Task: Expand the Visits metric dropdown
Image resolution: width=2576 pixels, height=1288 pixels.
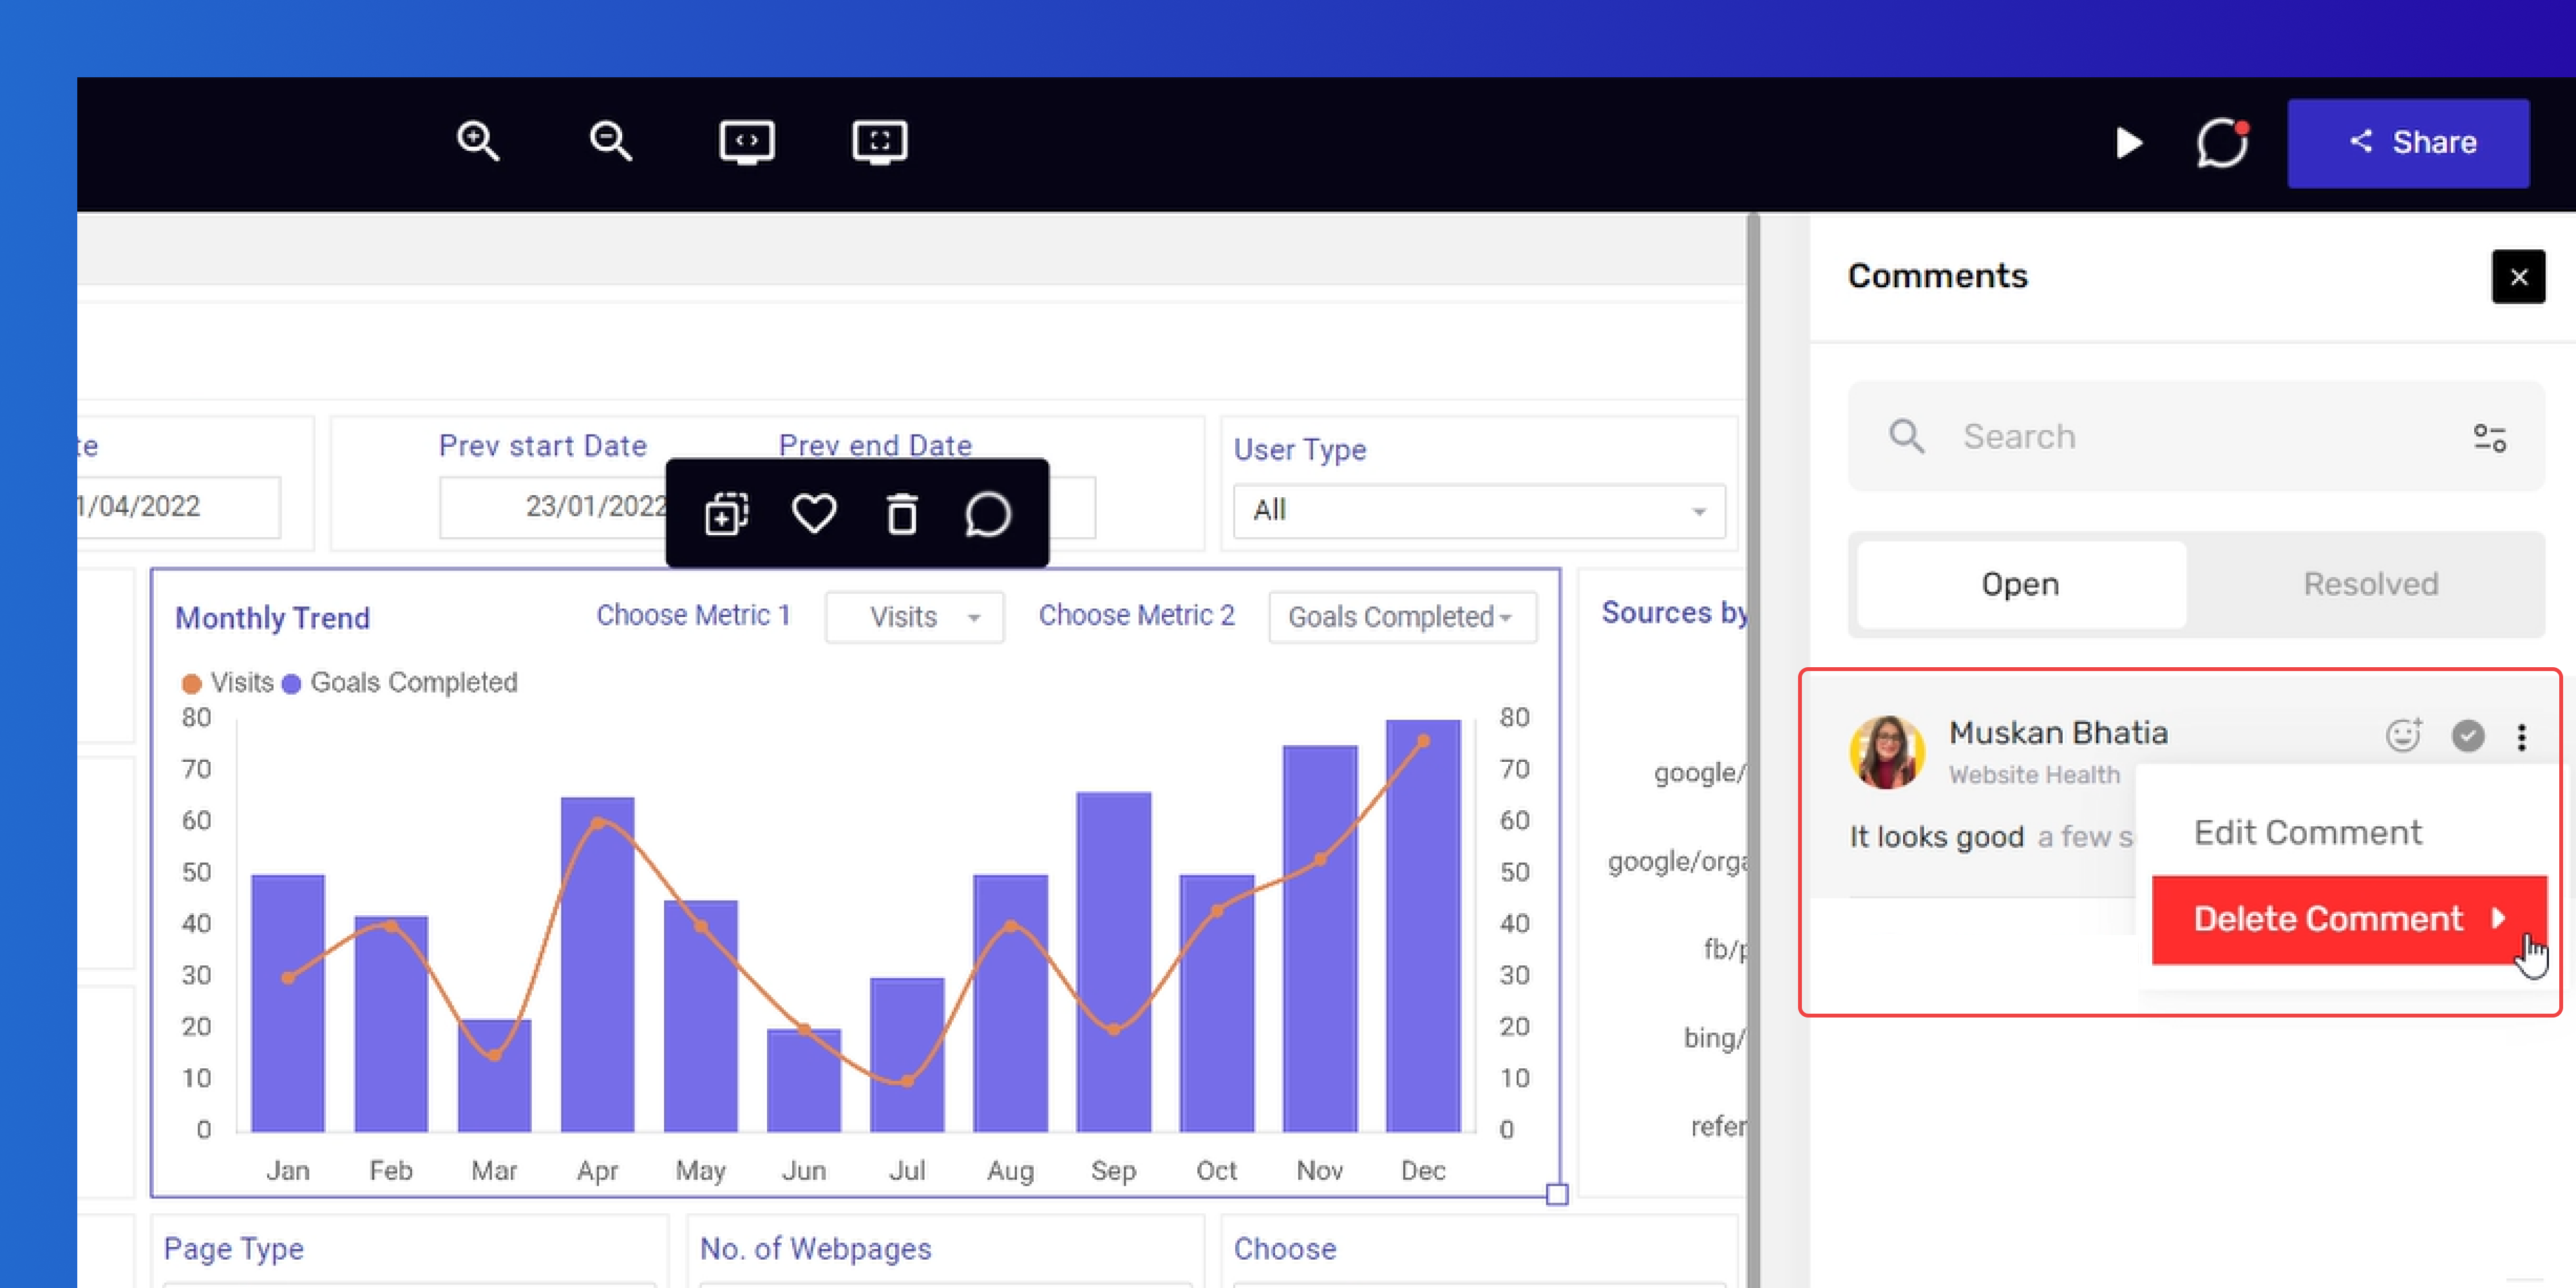Action: (x=914, y=617)
